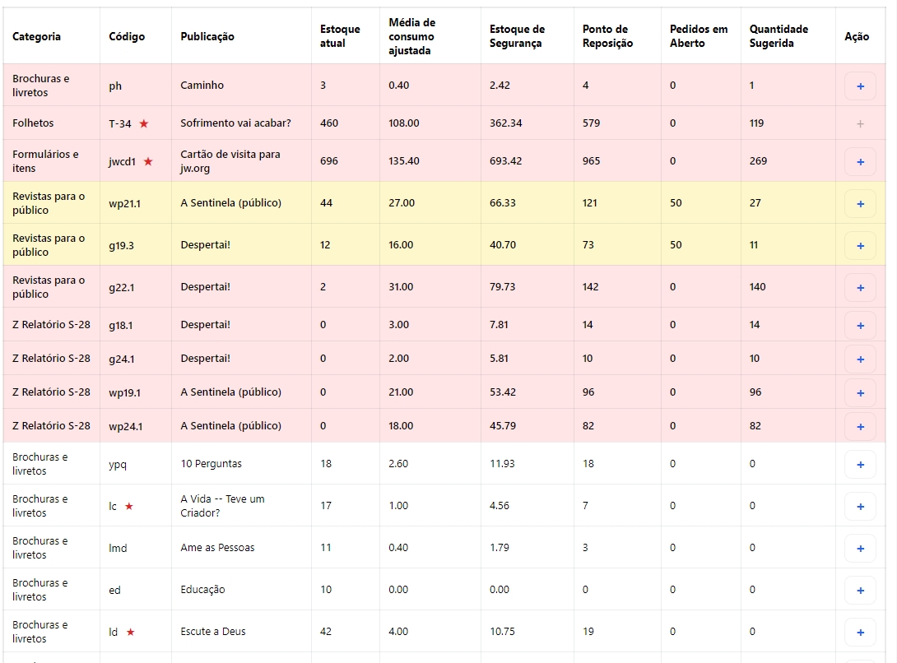
Task: Click the Pedidos em Aberto value for wp21.1
Action: pos(676,203)
